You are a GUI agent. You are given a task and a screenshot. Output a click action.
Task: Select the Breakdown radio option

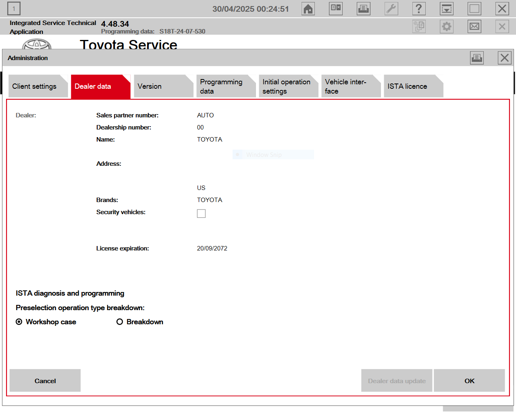tap(120, 322)
